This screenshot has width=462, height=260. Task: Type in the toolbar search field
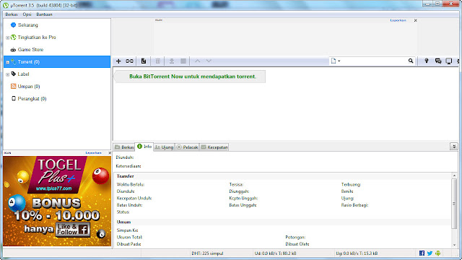click(x=374, y=61)
